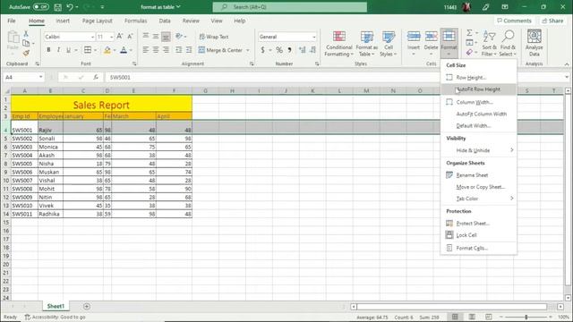Choose Row Height from Format menu
The image size is (573, 322).
(x=478, y=78)
